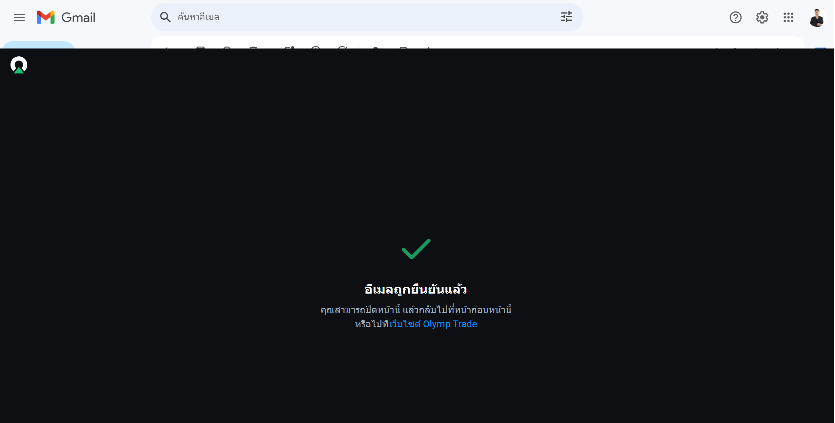835x423 pixels.
Task: Click the Gmail M logo
Action: click(46, 17)
